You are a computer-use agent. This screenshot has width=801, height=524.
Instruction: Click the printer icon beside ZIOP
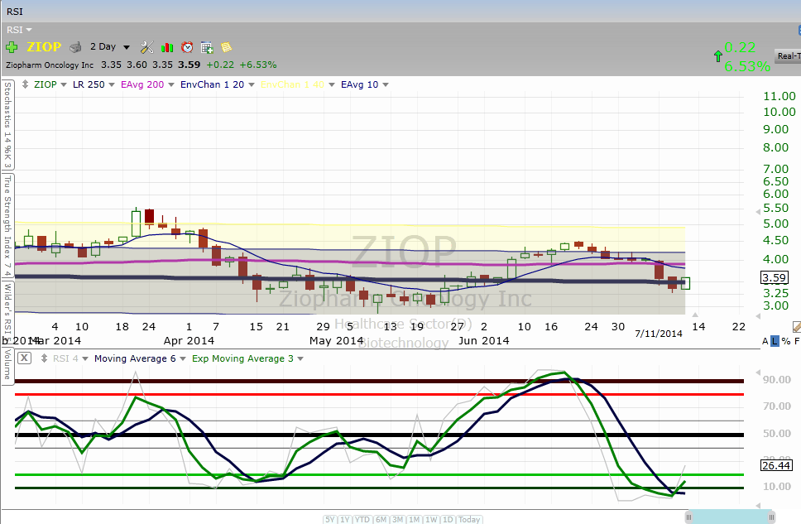pyautogui.click(x=75, y=47)
